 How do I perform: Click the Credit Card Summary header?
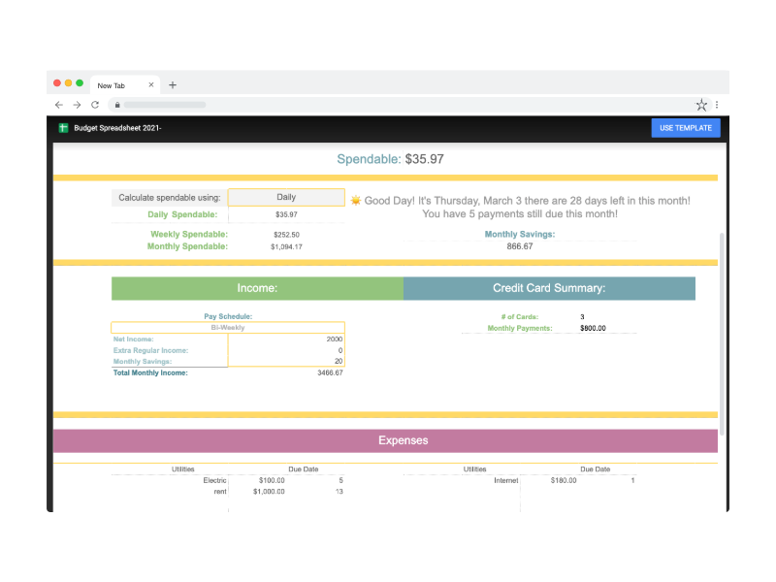tap(549, 288)
